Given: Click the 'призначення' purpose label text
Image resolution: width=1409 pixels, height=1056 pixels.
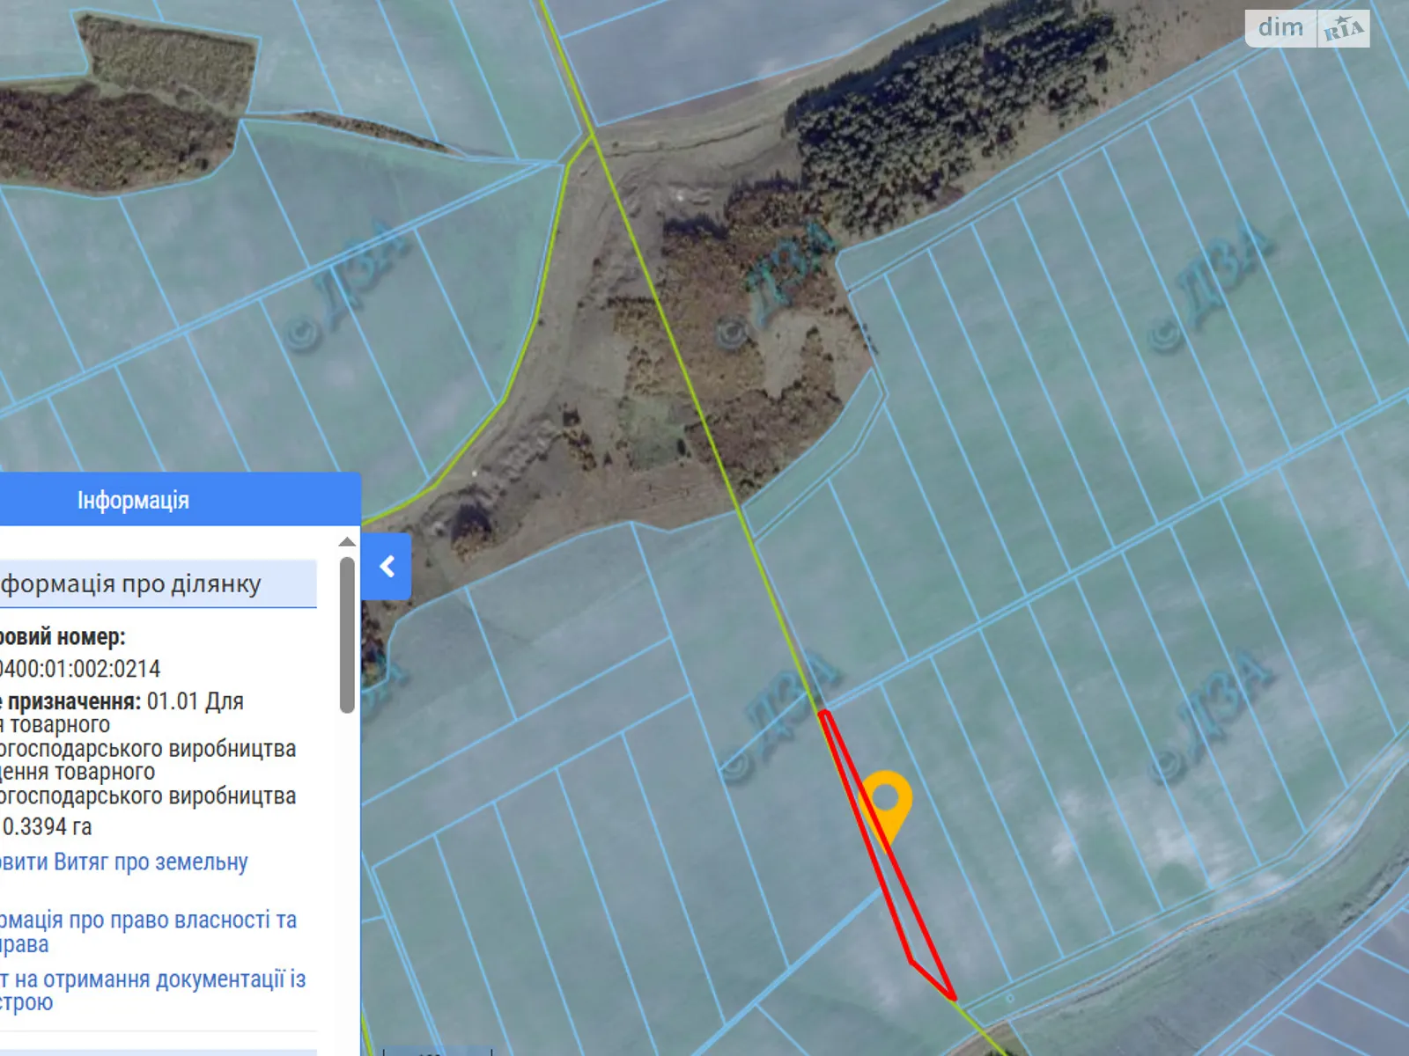Looking at the screenshot, I should (x=72, y=701).
